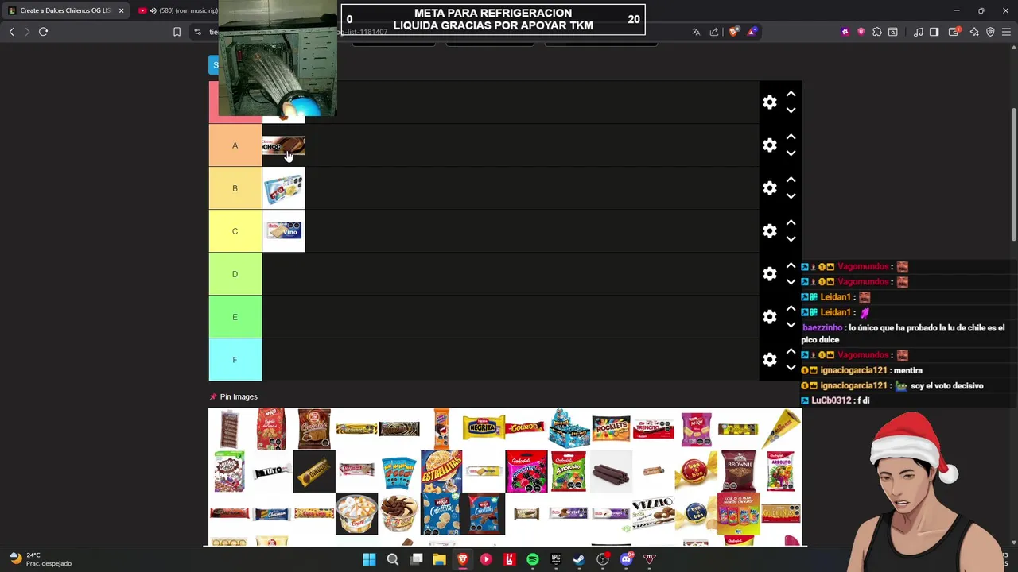This screenshot has width=1018, height=572.
Task: Select the chocolate bar placed in tier A
Action: pyautogui.click(x=283, y=145)
